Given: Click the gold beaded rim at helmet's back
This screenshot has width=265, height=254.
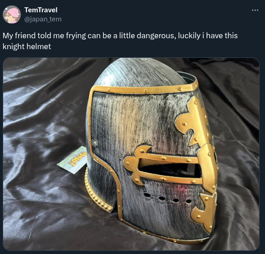Looking at the screenshot, I should coord(97,191).
